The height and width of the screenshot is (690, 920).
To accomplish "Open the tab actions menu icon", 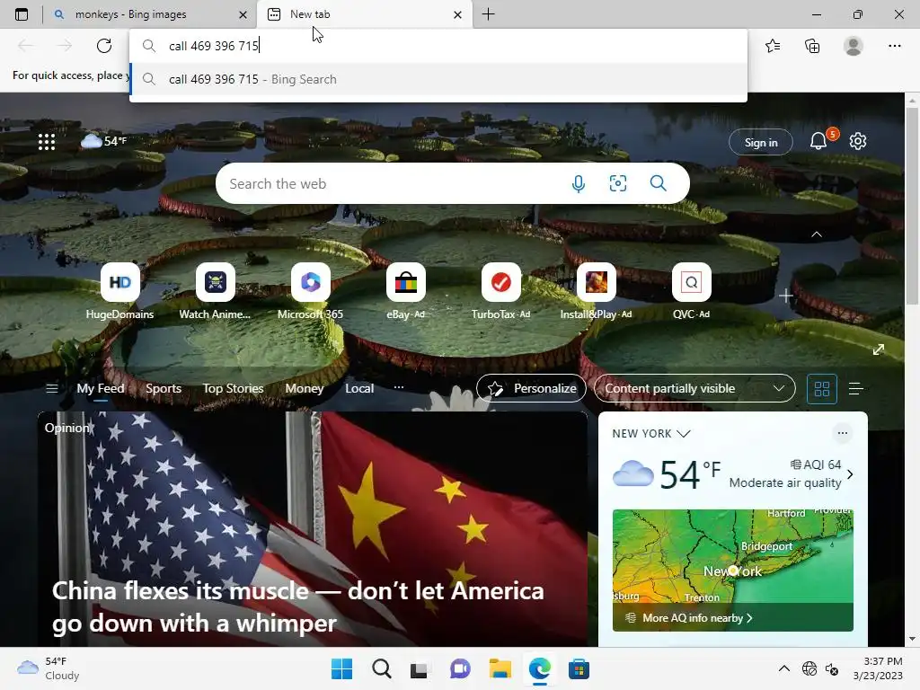I will [22, 14].
